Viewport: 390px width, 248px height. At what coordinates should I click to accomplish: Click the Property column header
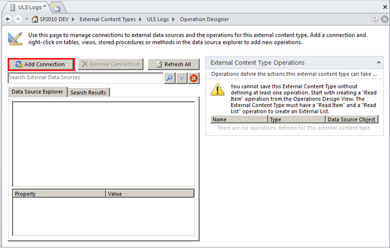click(58, 193)
